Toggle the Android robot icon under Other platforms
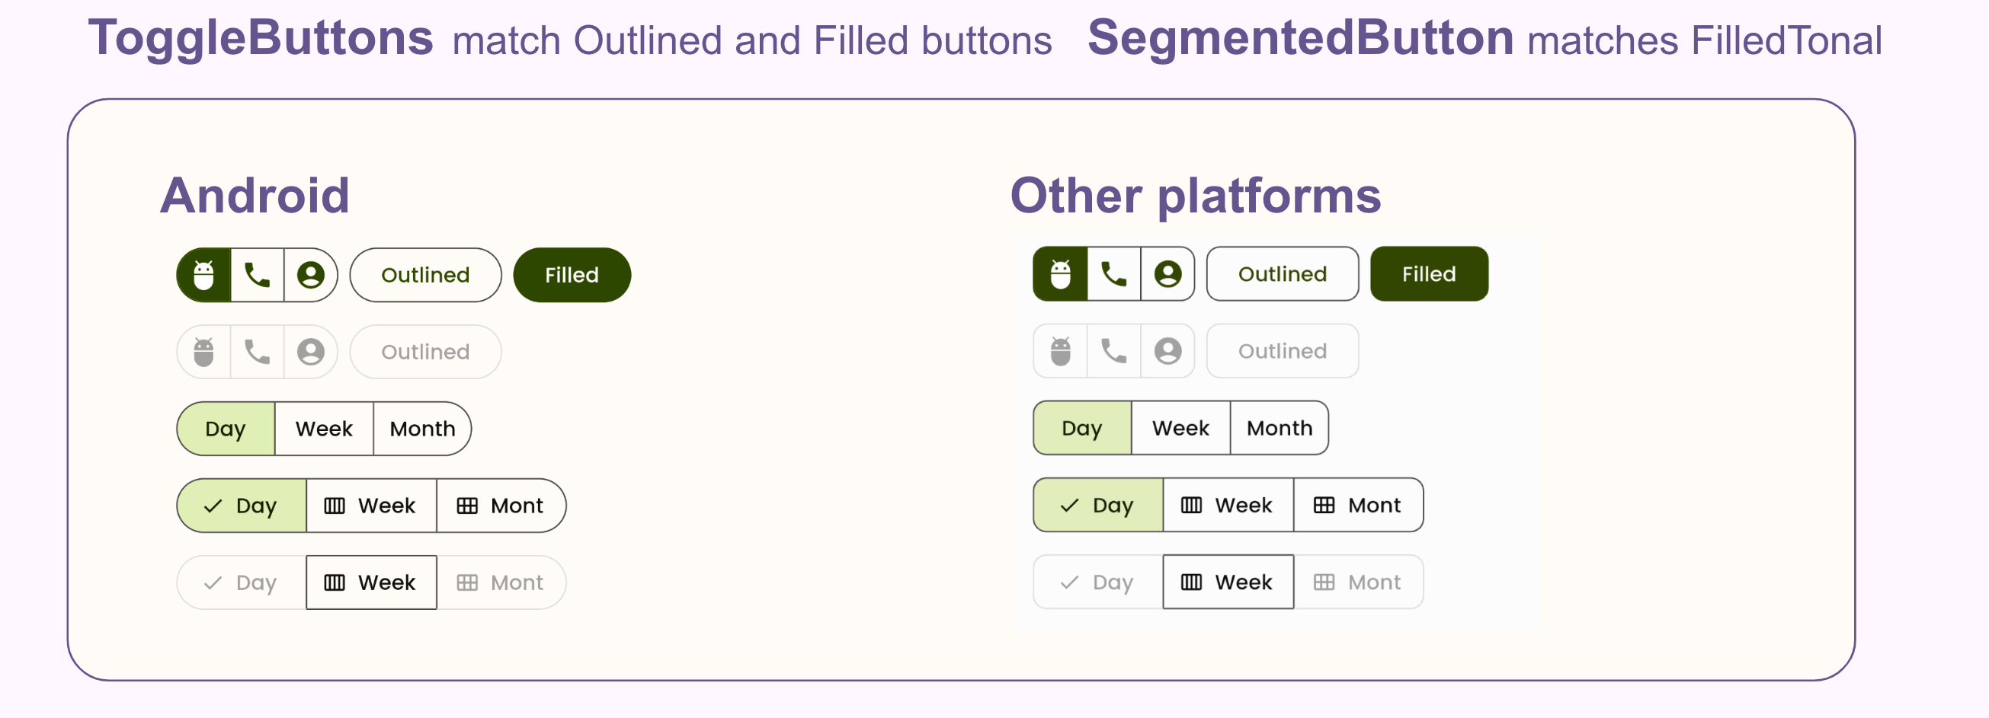1989x718 pixels. pos(1061,274)
